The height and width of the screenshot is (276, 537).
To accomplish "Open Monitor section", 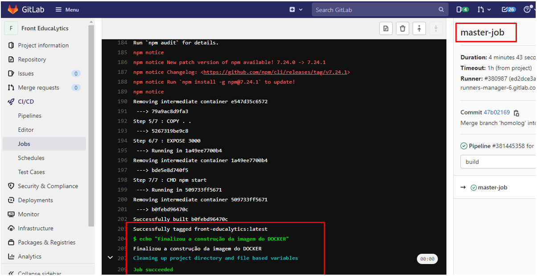I will tap(29, 214).
